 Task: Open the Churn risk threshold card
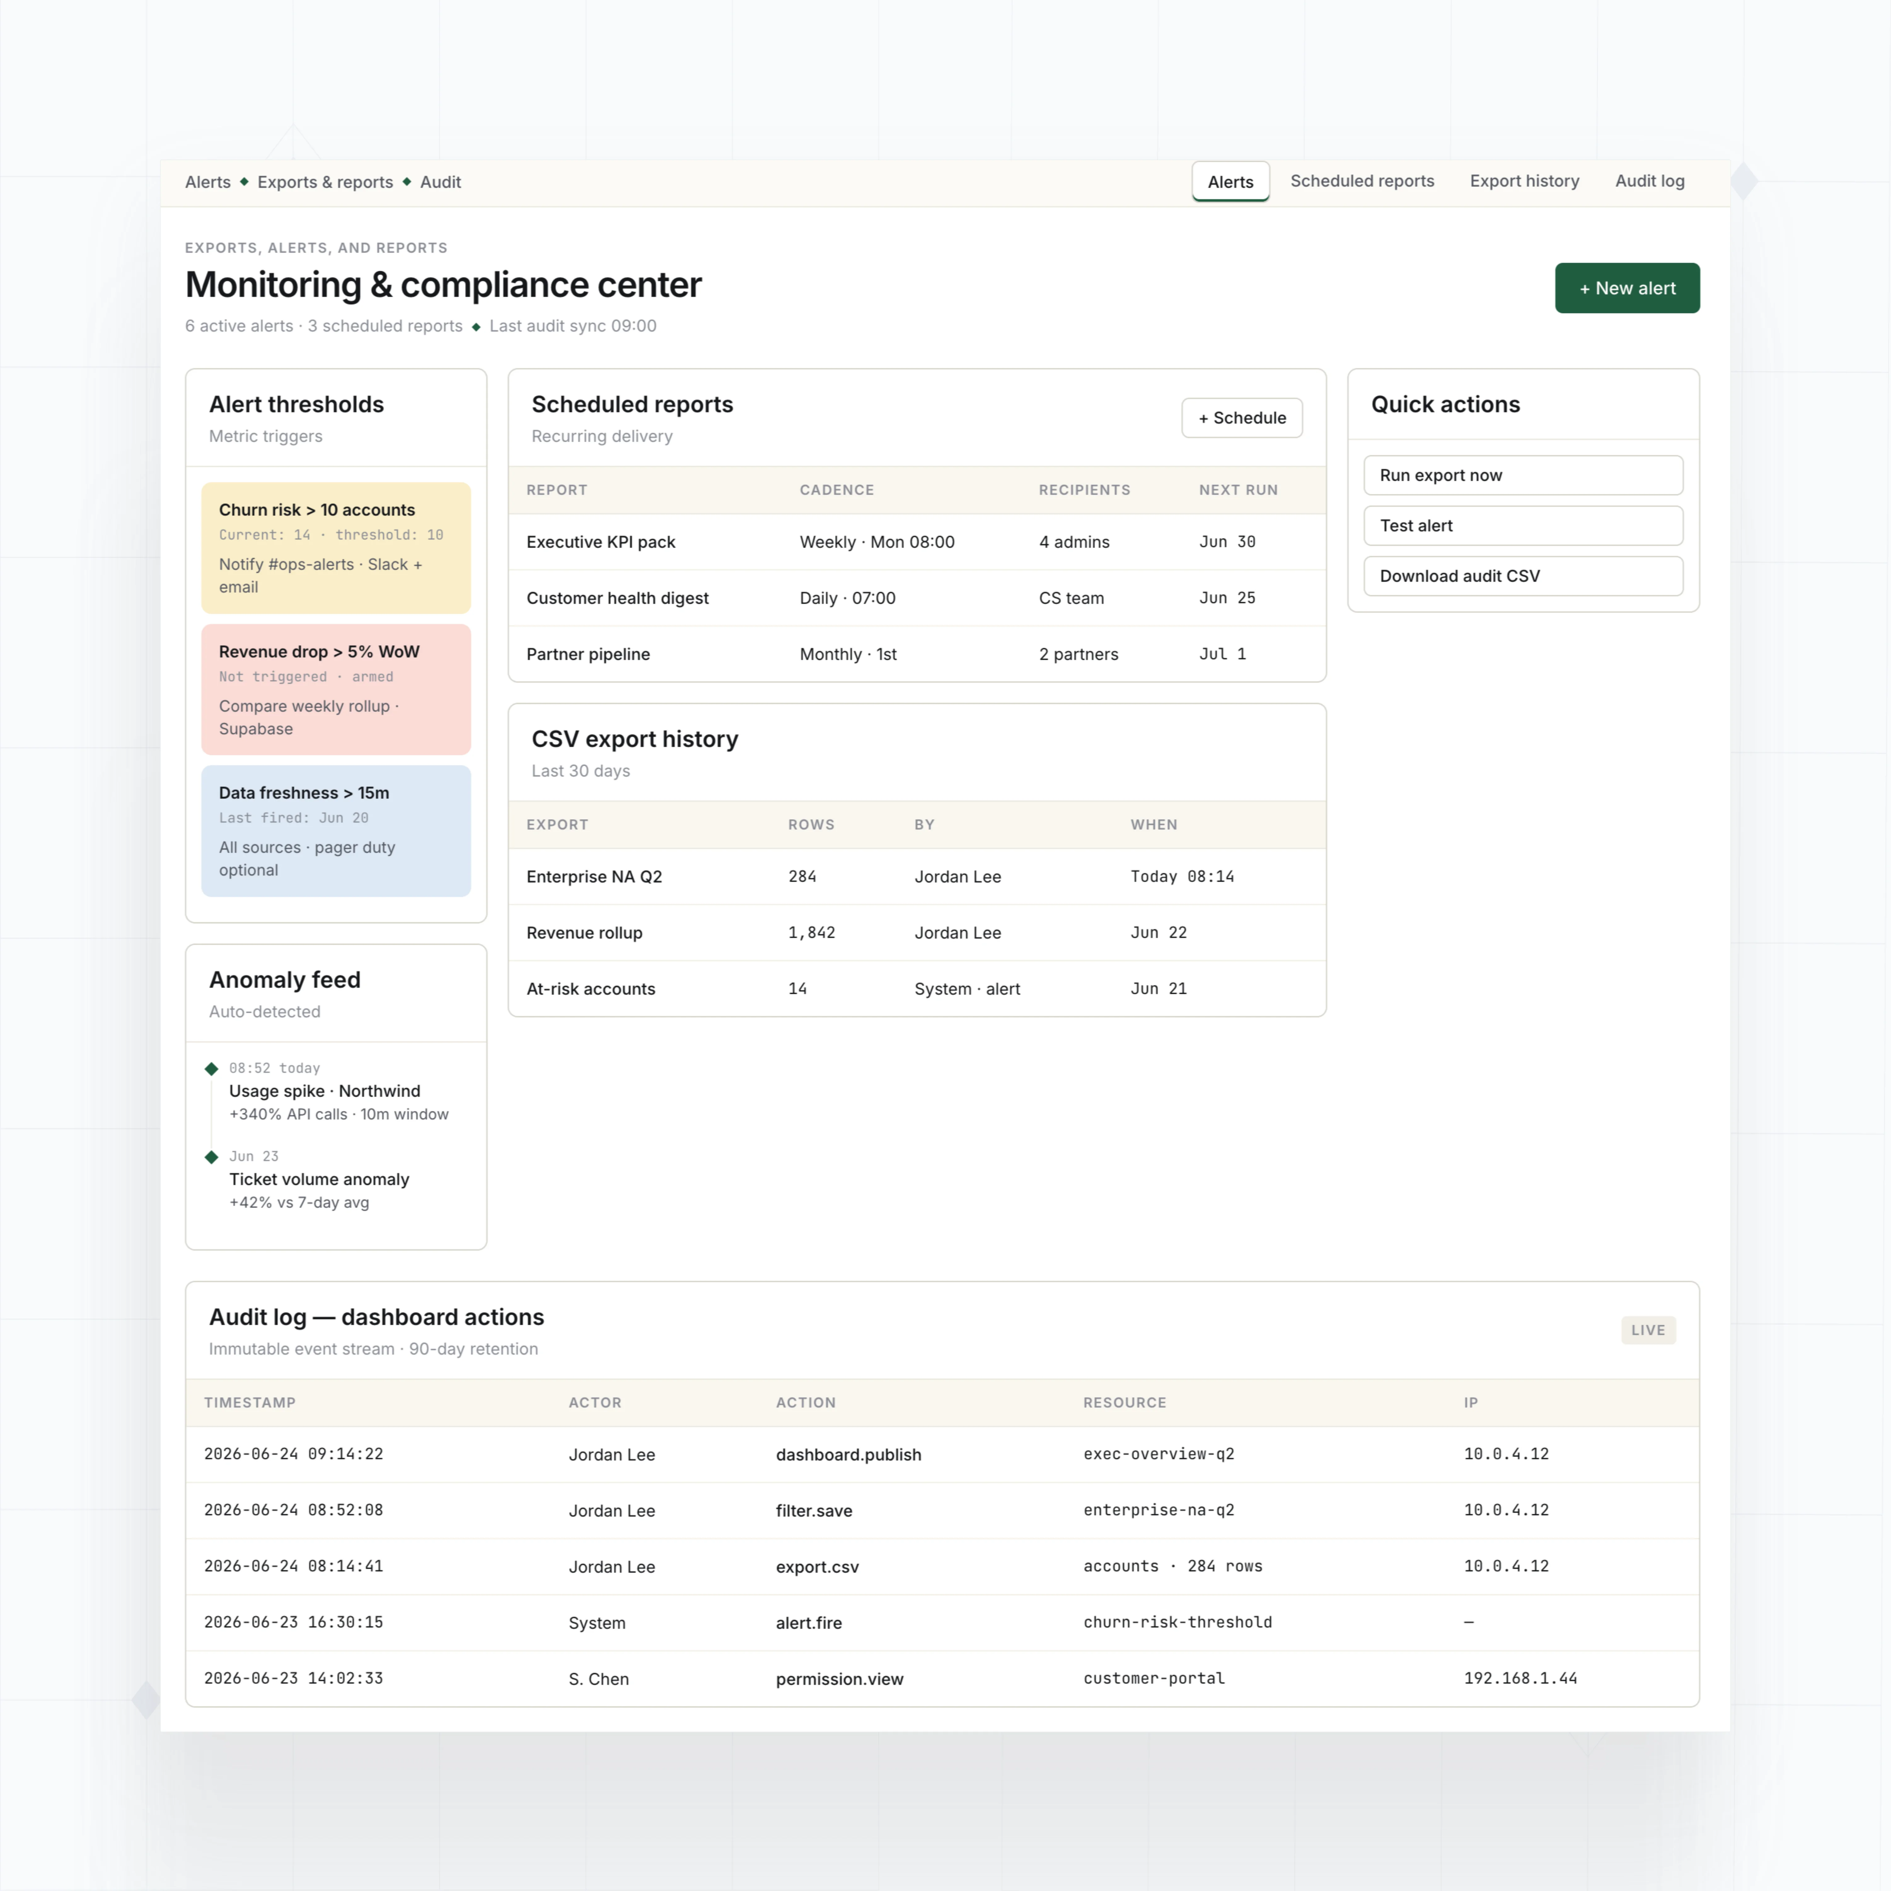[x=336, y=548]
